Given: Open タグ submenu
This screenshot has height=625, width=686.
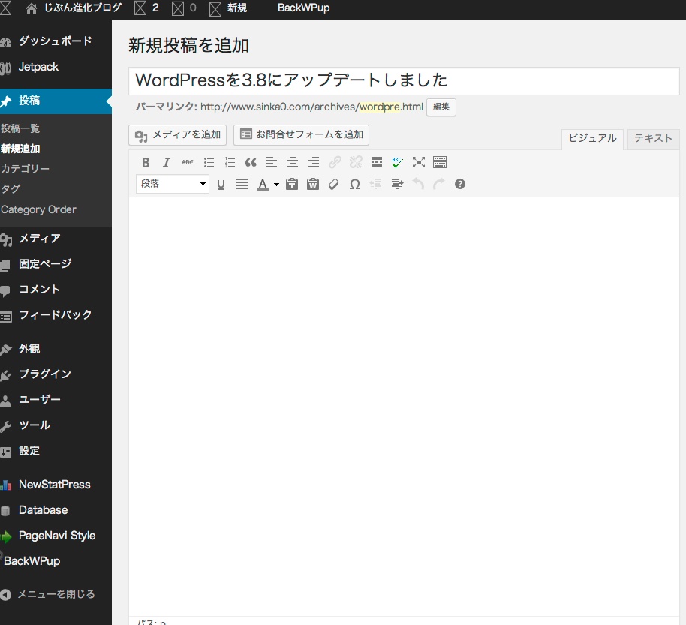Looking at the screenshot, I should (x=11, y=188).
